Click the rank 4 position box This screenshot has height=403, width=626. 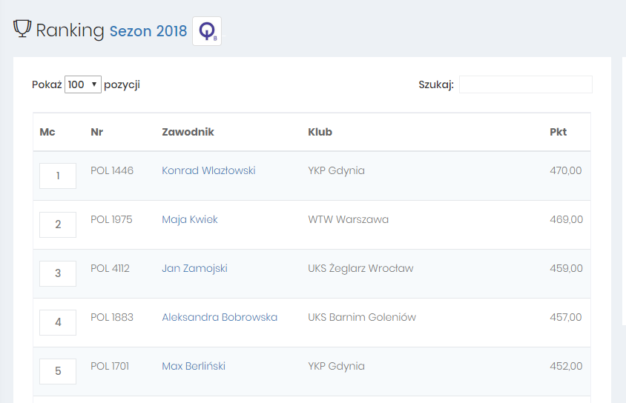(x=58, y=322)
